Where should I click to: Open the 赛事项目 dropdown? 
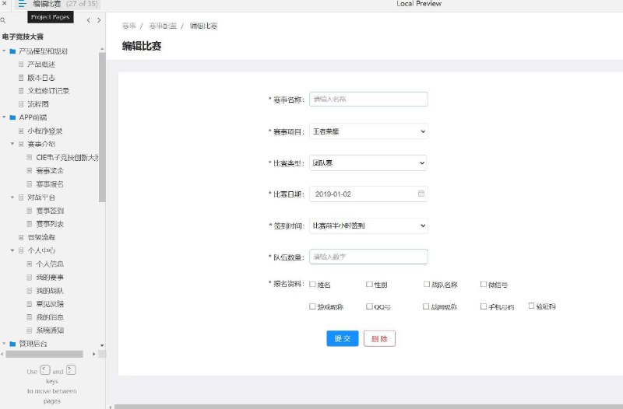point(368,131)
